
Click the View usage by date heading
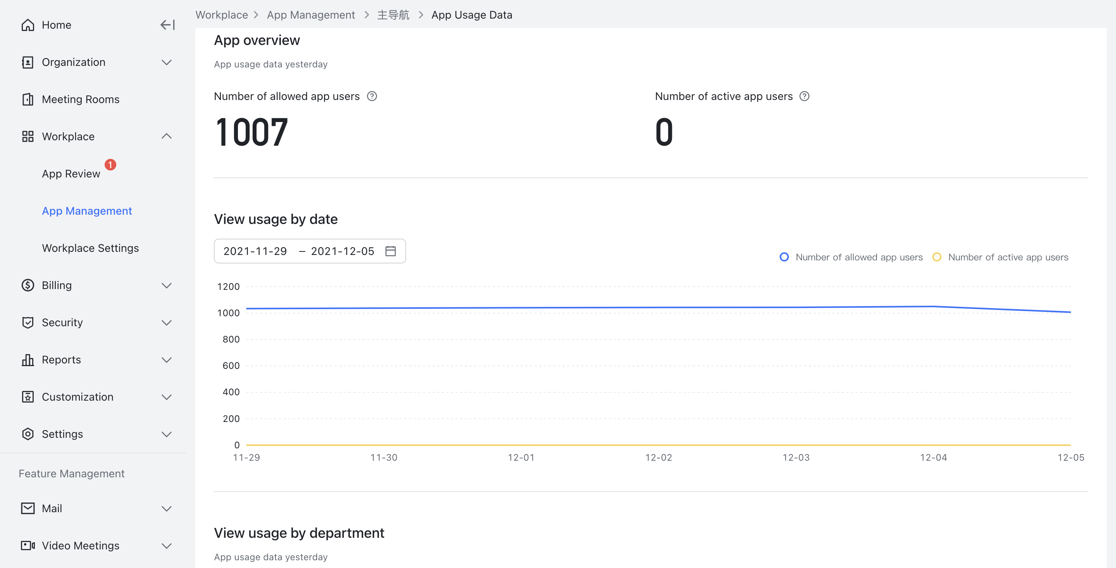[x=276, y=219]
